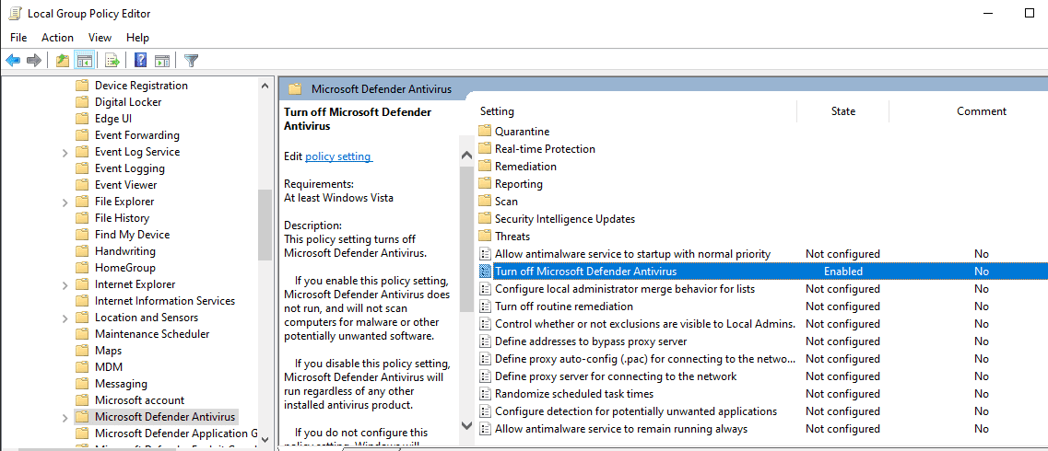Click the Back arrow toolbar icon
The width and height of the screenshot is (1048, 451).
13,61
